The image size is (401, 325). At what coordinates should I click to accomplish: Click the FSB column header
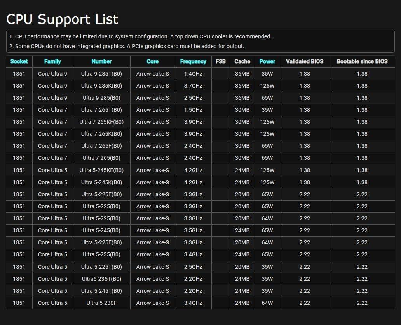coord(220,61)
